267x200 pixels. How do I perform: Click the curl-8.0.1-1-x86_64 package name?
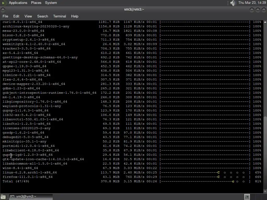pyautogui.click(x=22, y=22)
